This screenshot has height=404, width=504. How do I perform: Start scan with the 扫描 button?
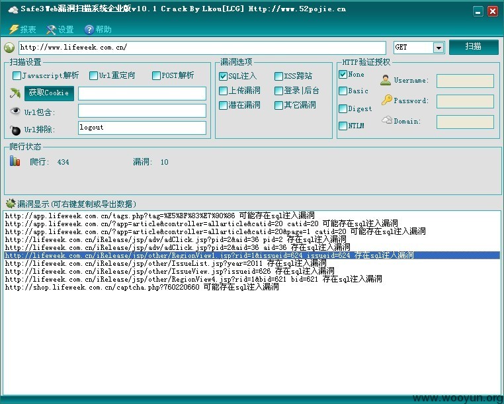[474, 47]
